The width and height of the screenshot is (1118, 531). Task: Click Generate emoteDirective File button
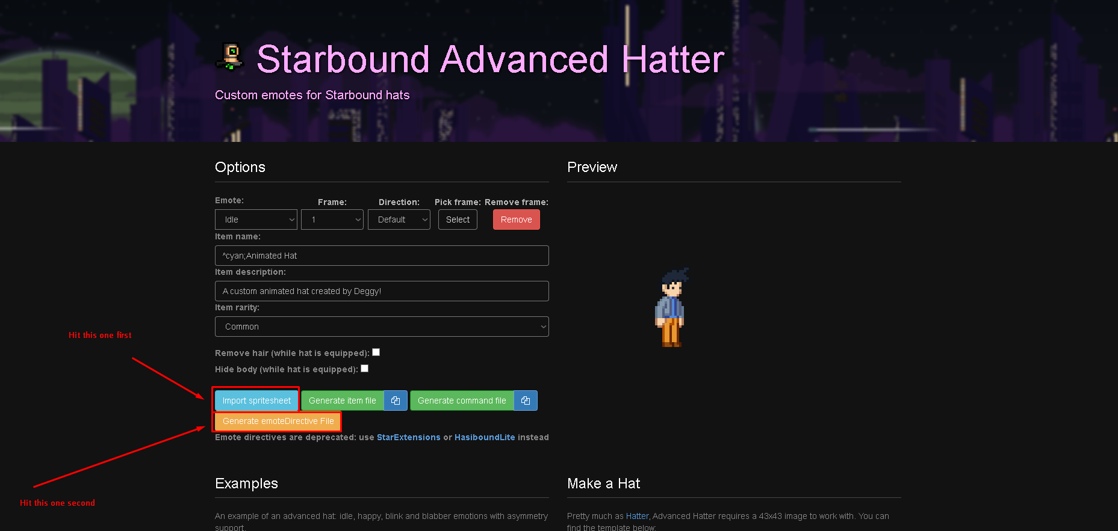(278, 421)
